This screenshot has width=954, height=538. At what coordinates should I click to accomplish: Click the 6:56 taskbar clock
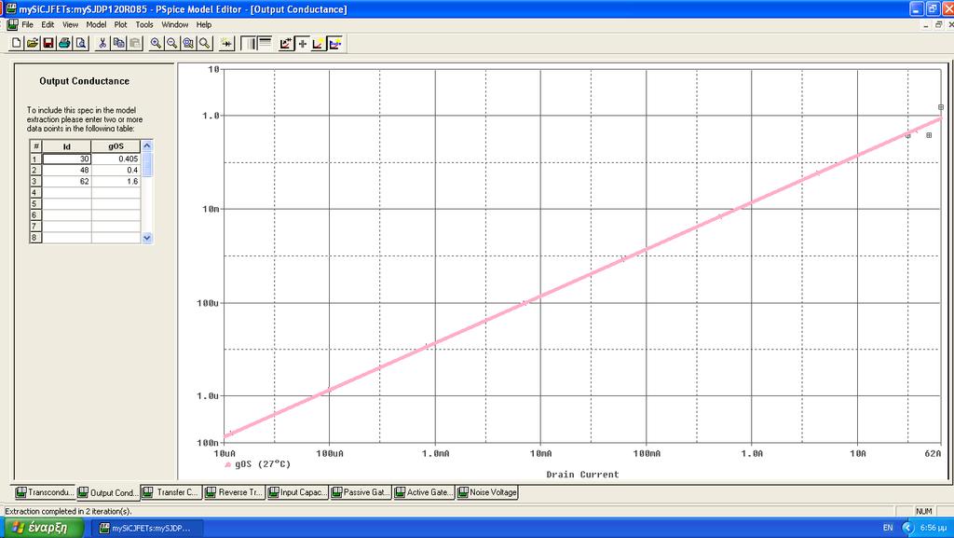tap(934, 528)
